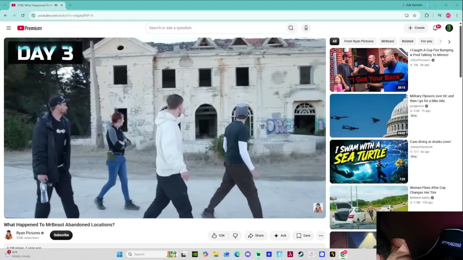Open Microsoft Edge from the taskbar
The image size is (463, 260).
(237, 254)
